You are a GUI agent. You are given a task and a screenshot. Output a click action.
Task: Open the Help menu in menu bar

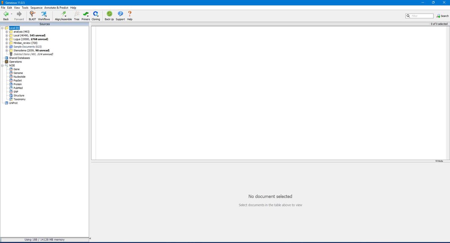[x=73, y=7]
